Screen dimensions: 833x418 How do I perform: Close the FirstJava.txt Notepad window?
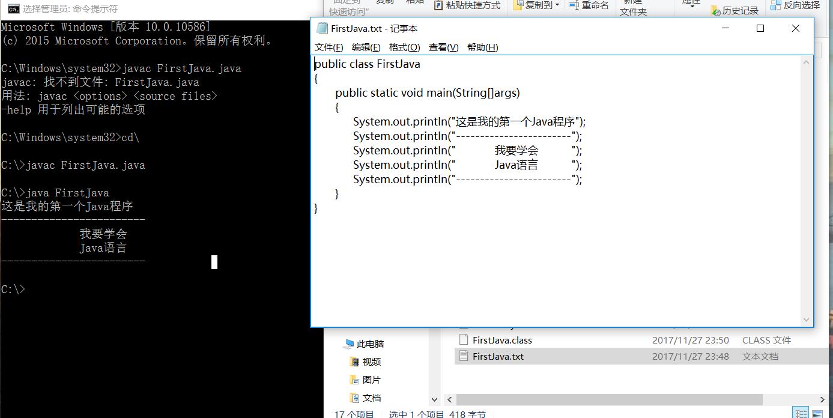click(796, 28)
